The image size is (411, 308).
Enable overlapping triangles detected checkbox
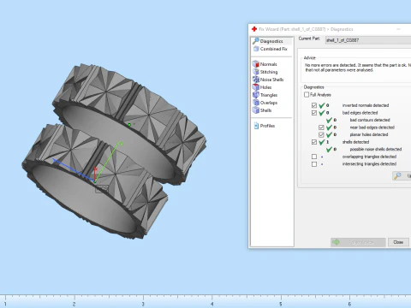pyautogui.click(x=314, y=157)
